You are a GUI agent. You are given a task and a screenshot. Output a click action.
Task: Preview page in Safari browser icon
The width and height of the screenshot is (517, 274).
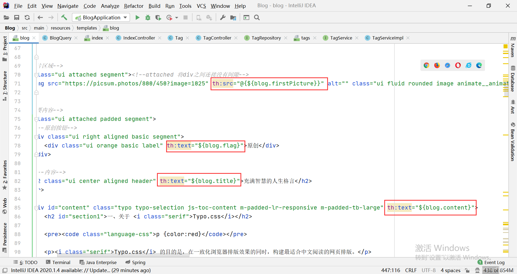448,65
